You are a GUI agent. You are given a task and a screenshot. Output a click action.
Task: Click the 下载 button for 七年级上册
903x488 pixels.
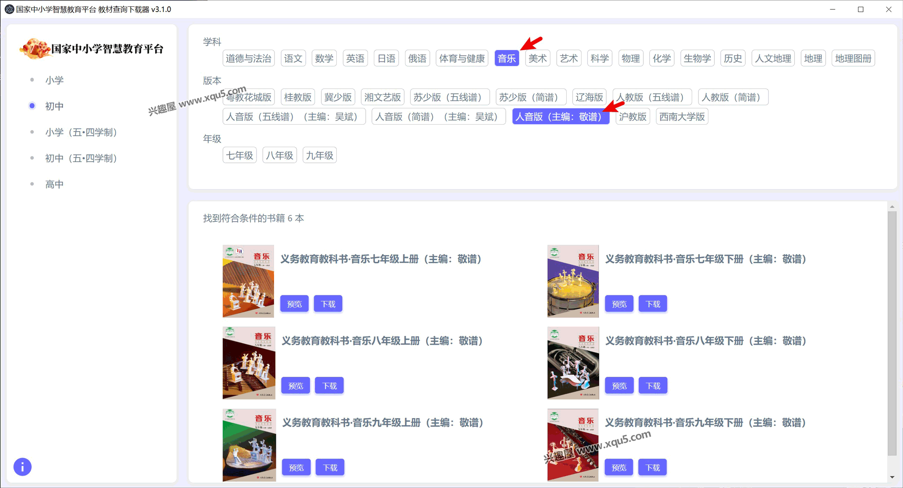point(329,303)
